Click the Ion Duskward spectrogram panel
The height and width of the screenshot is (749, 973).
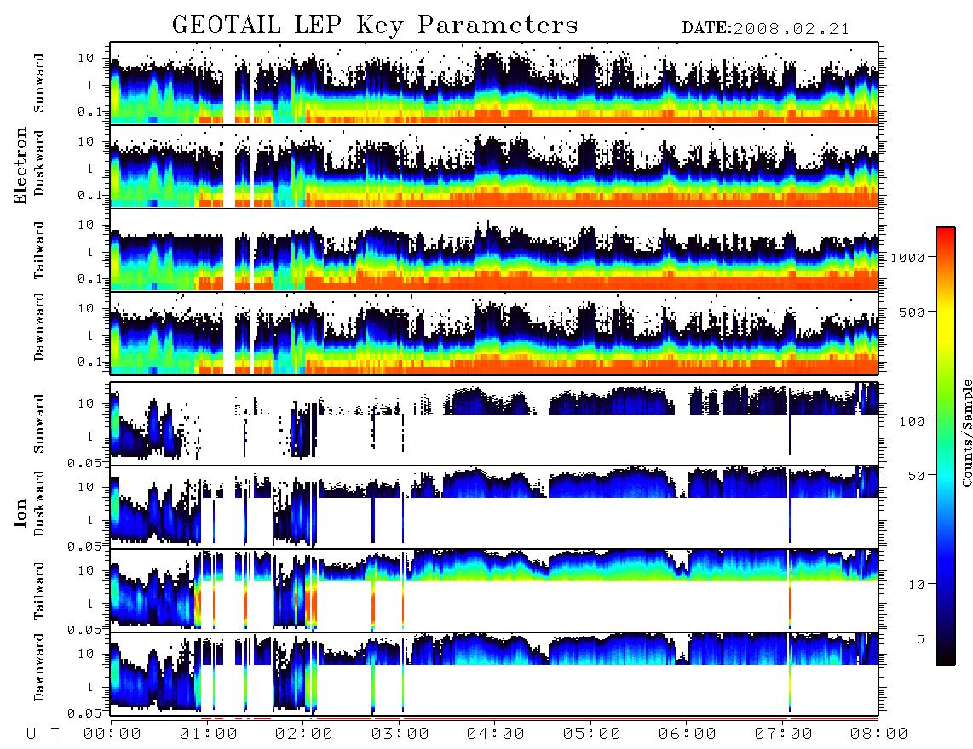coord(494,506)
